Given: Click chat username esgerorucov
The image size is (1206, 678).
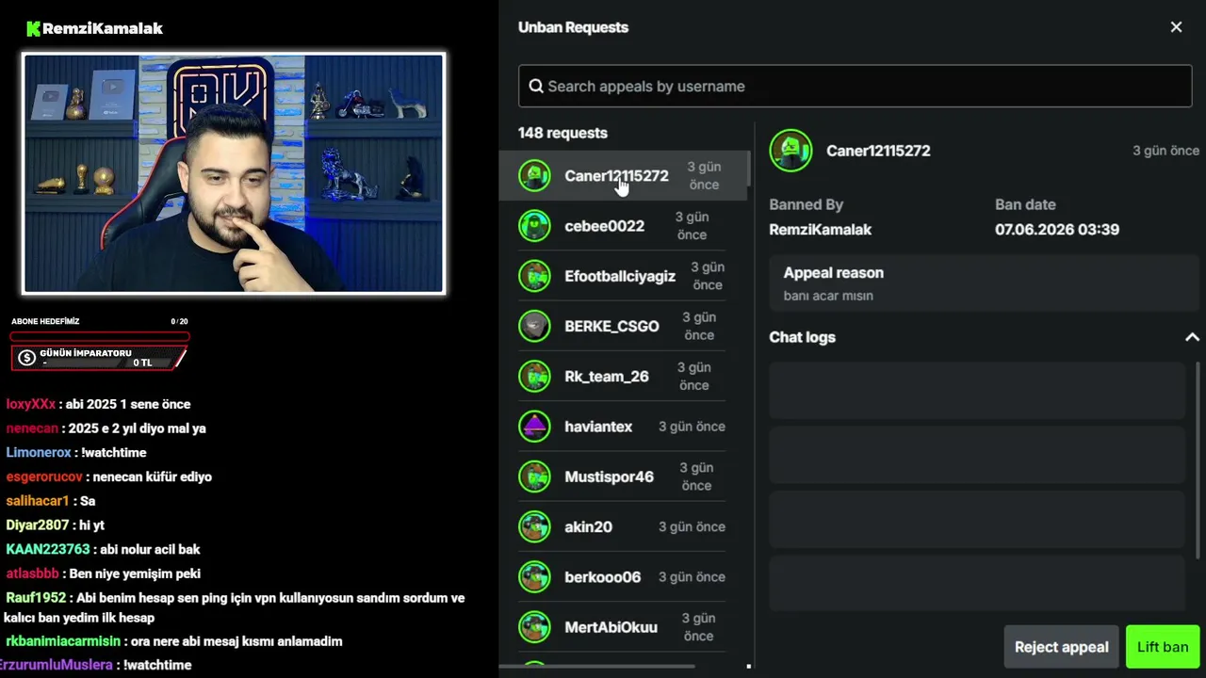Looking at the screenshot, I should (x=44, y=476).
